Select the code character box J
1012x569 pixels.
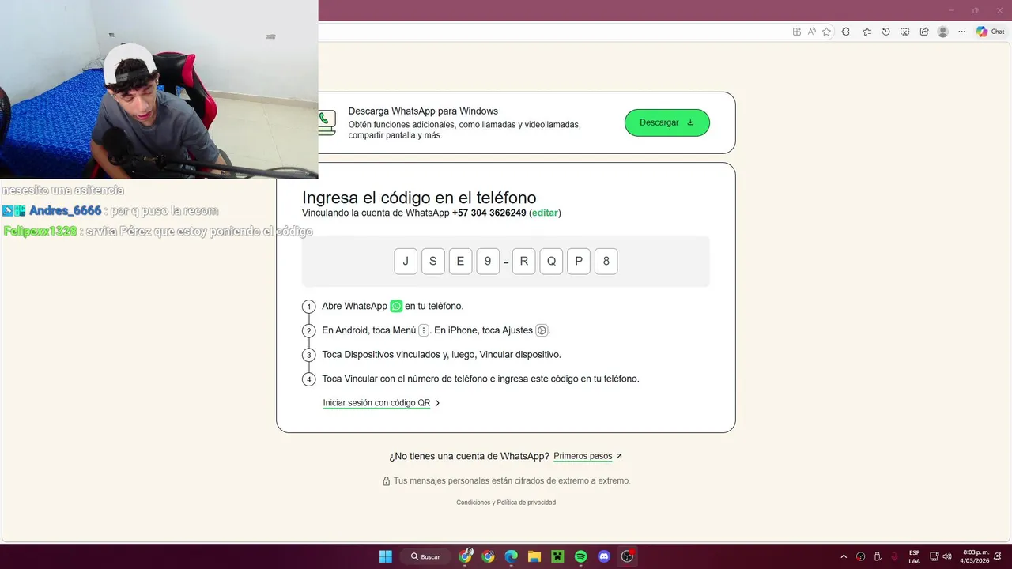[x=406, y=262]
